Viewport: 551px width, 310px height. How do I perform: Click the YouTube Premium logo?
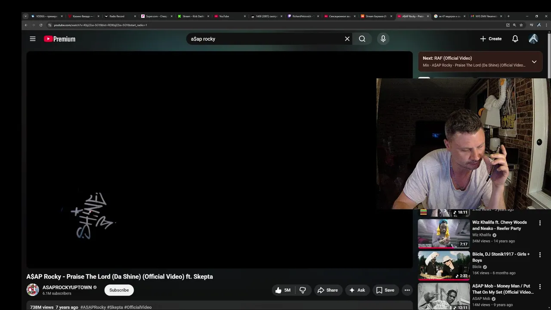[59, 39]
